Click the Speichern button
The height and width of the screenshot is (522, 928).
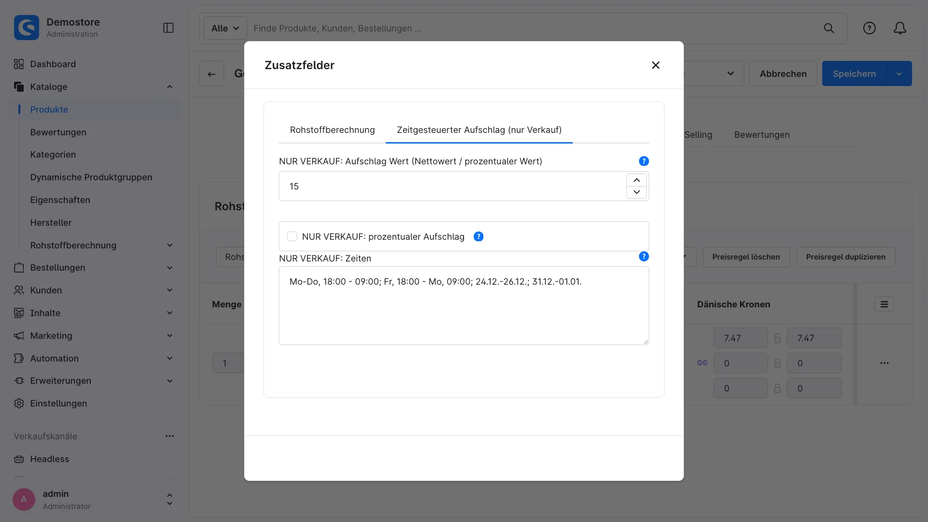coord(854,73)
